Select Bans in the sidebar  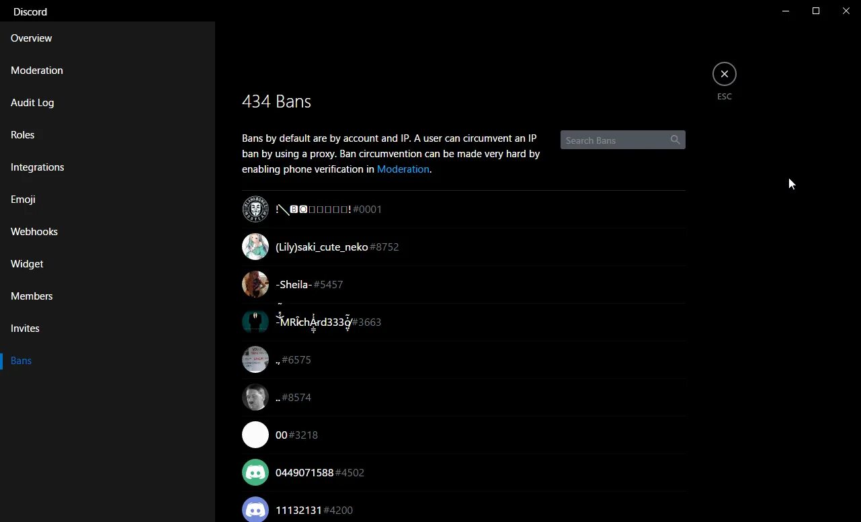tap(108, 361)
